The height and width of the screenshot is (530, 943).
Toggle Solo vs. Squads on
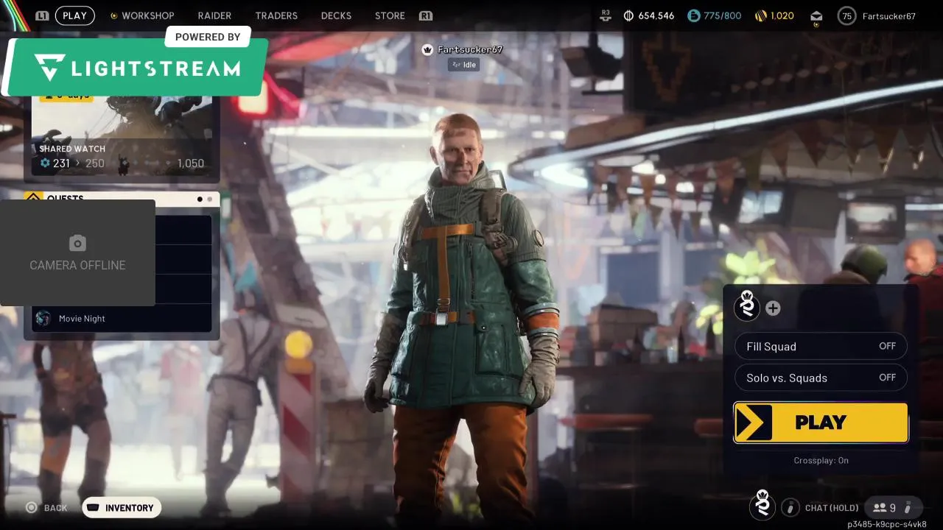tap(821, 378)
